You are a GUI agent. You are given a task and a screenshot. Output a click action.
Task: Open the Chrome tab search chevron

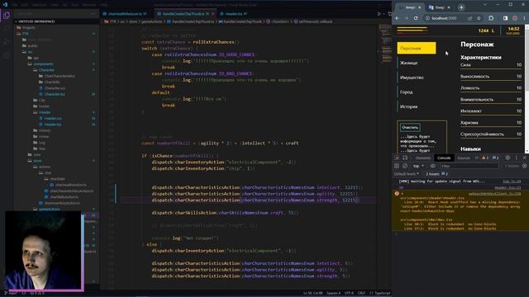[485, 5]
